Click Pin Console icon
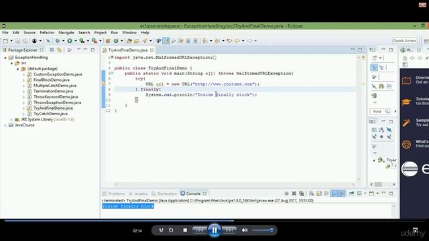Image resolution: width=429 pixels, height=241 pixels. 351,193
